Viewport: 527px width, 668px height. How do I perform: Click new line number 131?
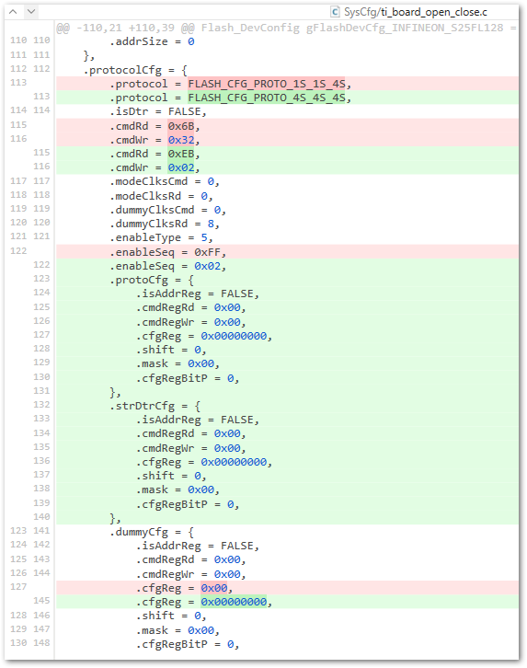point(41,391)
